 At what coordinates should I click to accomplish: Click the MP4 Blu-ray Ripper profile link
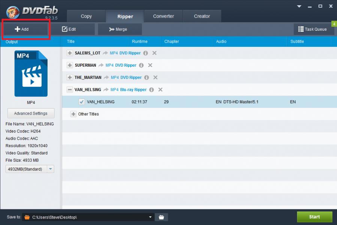[x=128, y=90]
